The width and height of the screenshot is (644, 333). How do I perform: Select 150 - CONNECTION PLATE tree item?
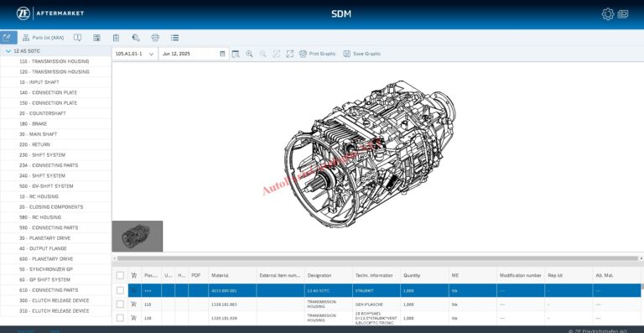point(48,103)
